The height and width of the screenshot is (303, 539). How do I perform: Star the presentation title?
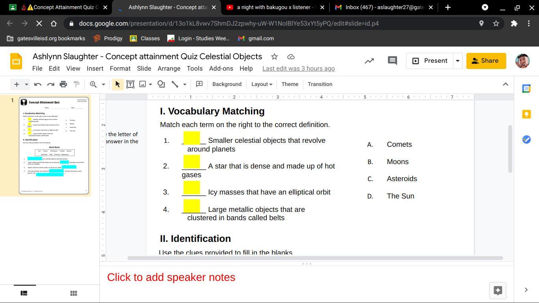point(274,57)
